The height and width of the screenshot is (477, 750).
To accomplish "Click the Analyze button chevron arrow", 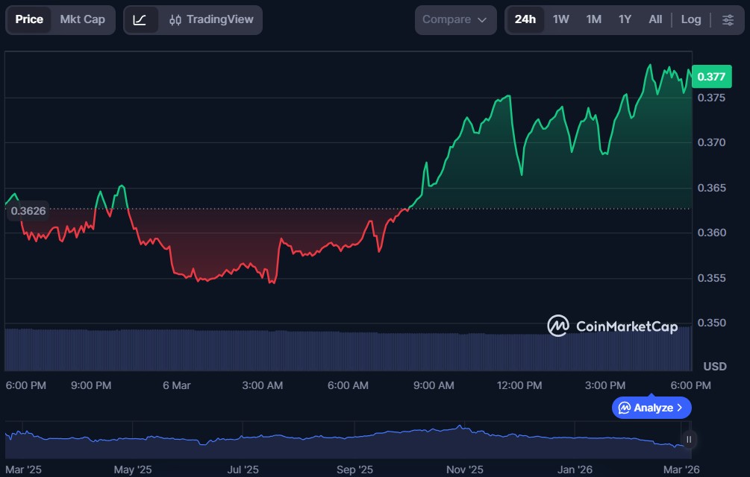I will click(x=679, y=408).
